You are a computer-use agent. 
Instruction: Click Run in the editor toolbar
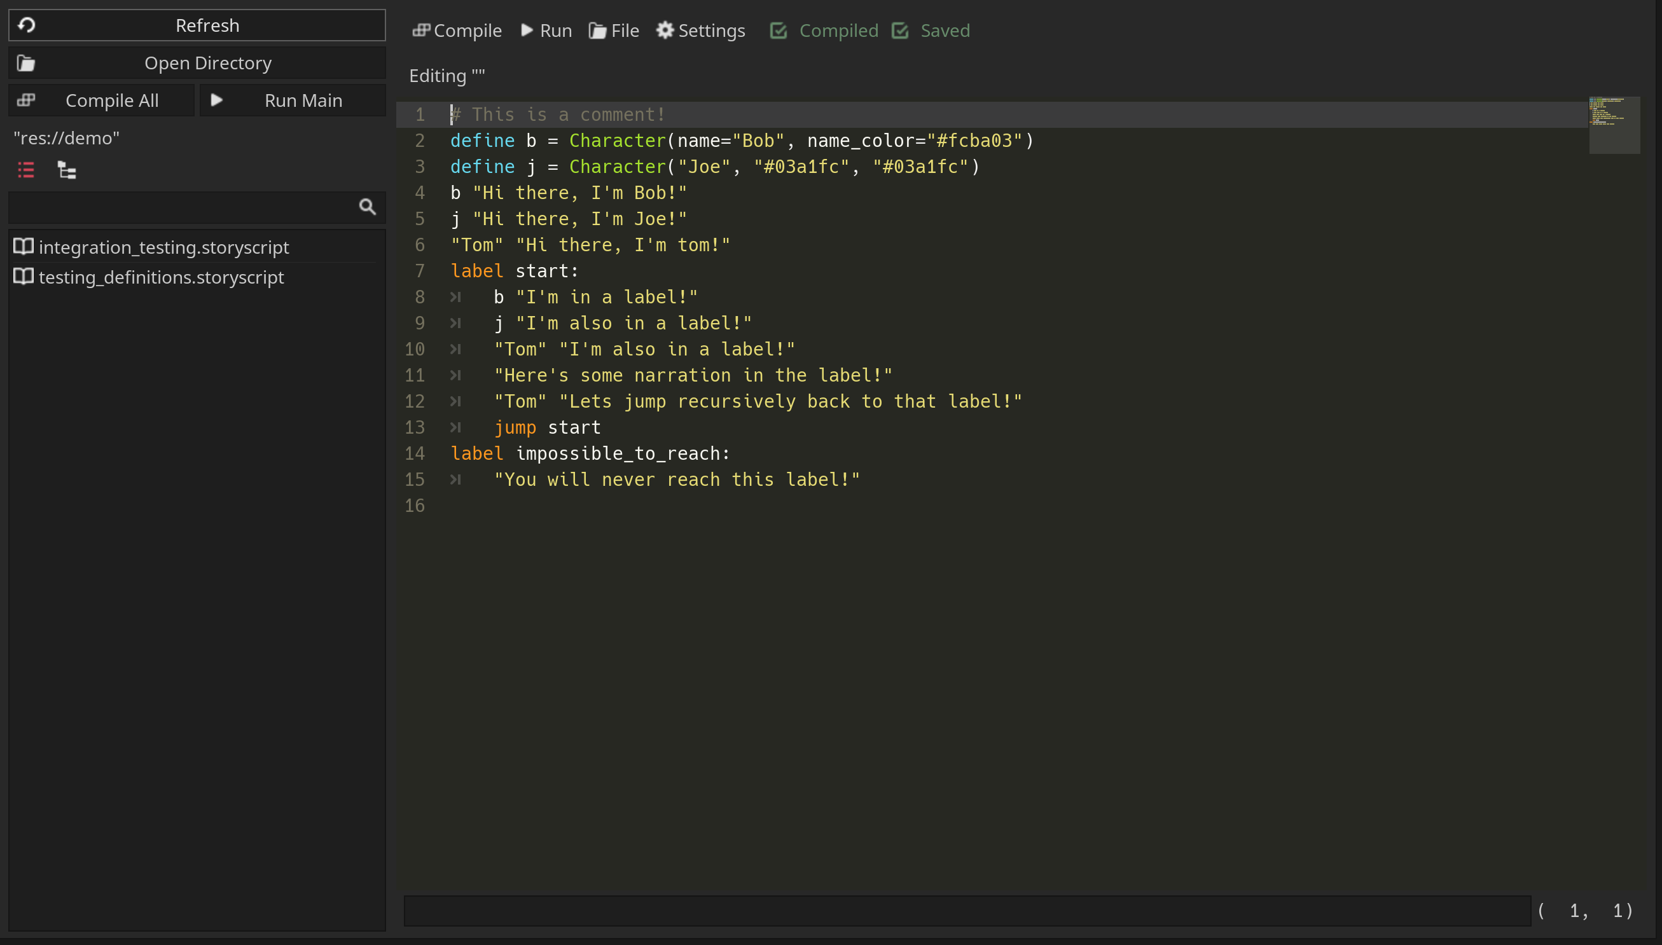coord(546,31)
